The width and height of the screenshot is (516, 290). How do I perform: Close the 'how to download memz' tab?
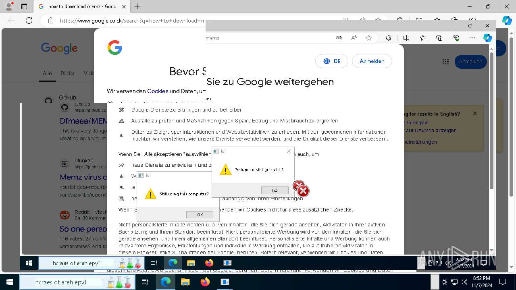tap(124, 6)
